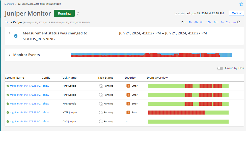Image resolution: width=246 pixels, height=159 pixels.
Task: Click the refresh time range icon
Action: tap(239, 22)
